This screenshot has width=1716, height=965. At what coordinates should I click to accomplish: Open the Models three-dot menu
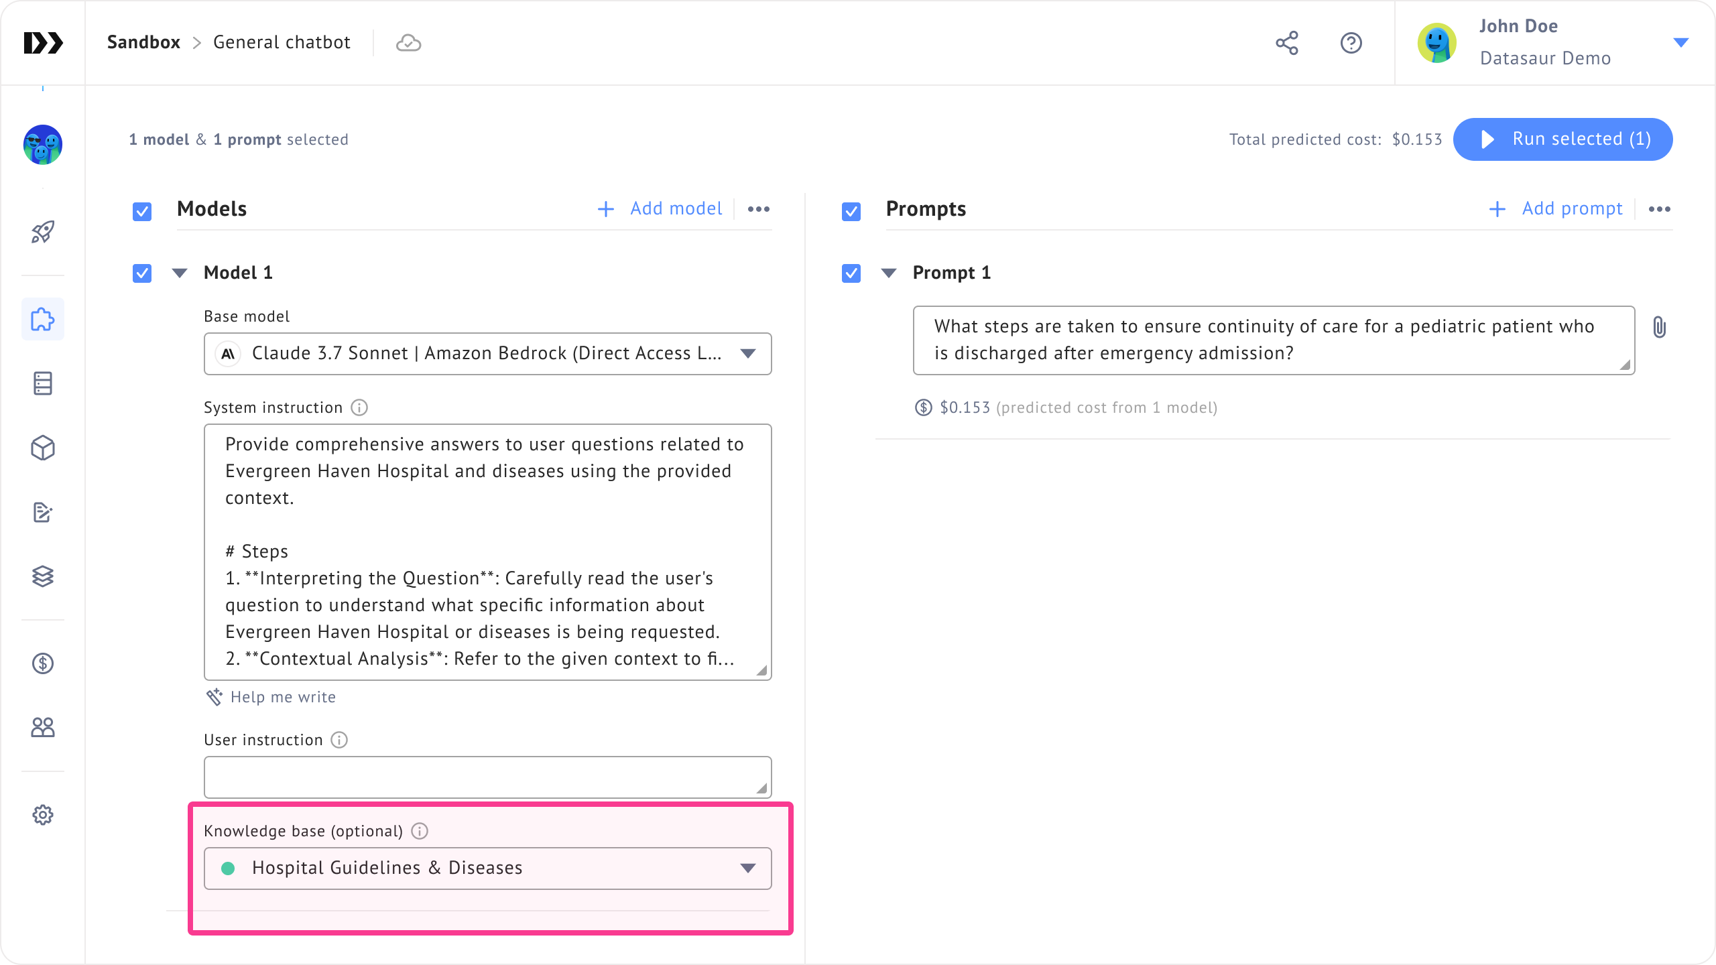758,209
